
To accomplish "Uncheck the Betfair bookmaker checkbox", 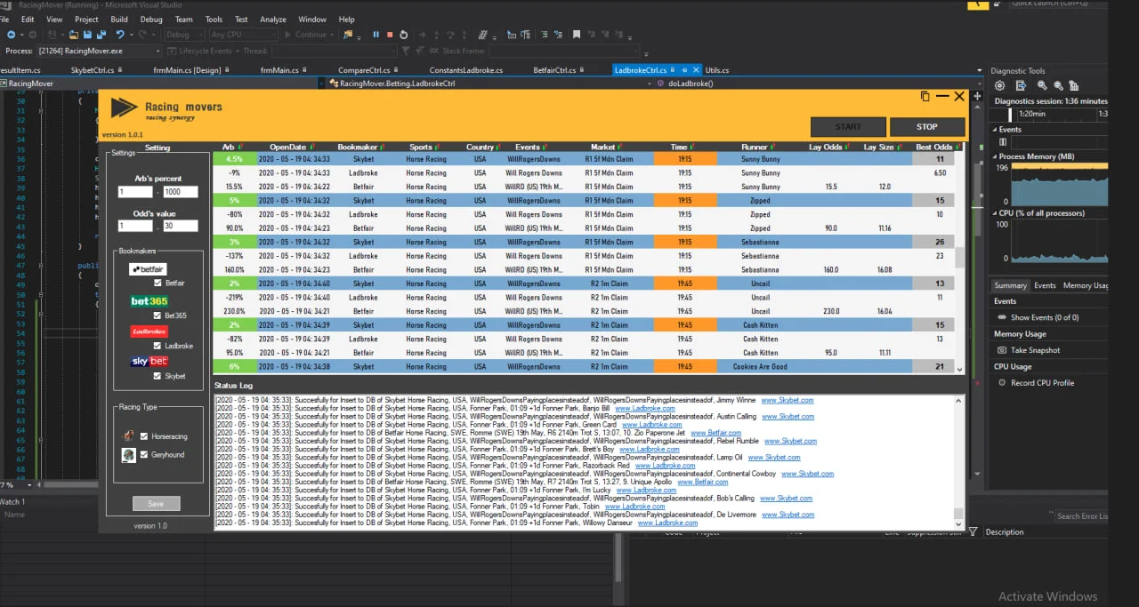I will coord(157,283).
